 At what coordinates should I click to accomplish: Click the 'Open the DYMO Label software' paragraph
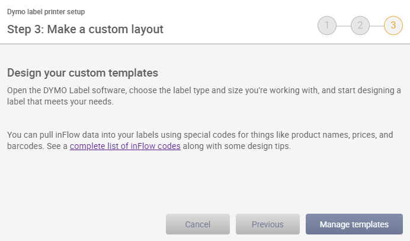click(x=204, y=96)
